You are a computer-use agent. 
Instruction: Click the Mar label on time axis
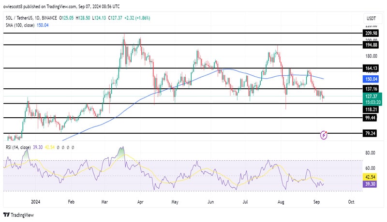(104, 202)
